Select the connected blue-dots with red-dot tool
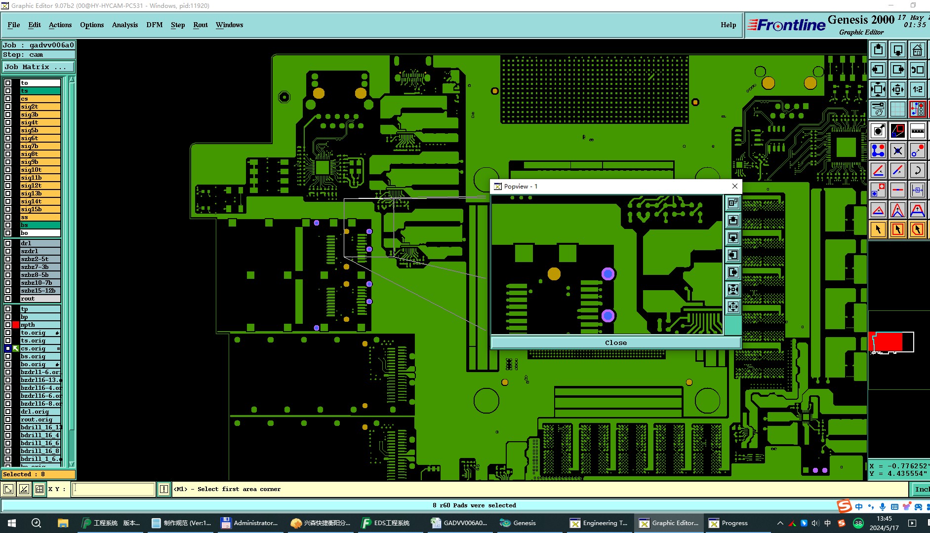Screen dimensions: 930x533 pyautogui.click(x=878, y=151)
